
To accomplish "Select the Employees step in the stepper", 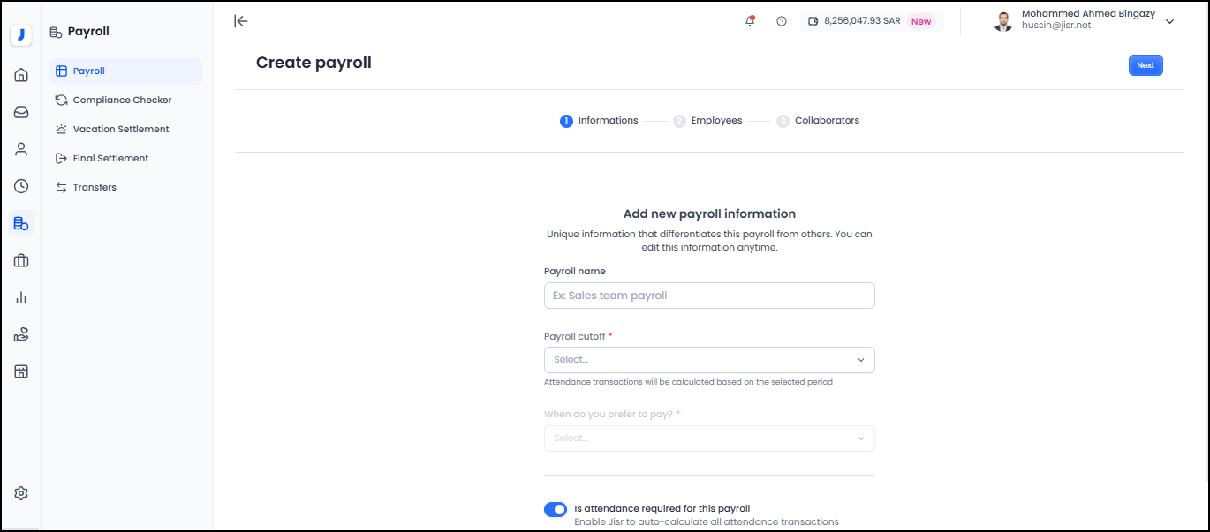I will [708, 120].
